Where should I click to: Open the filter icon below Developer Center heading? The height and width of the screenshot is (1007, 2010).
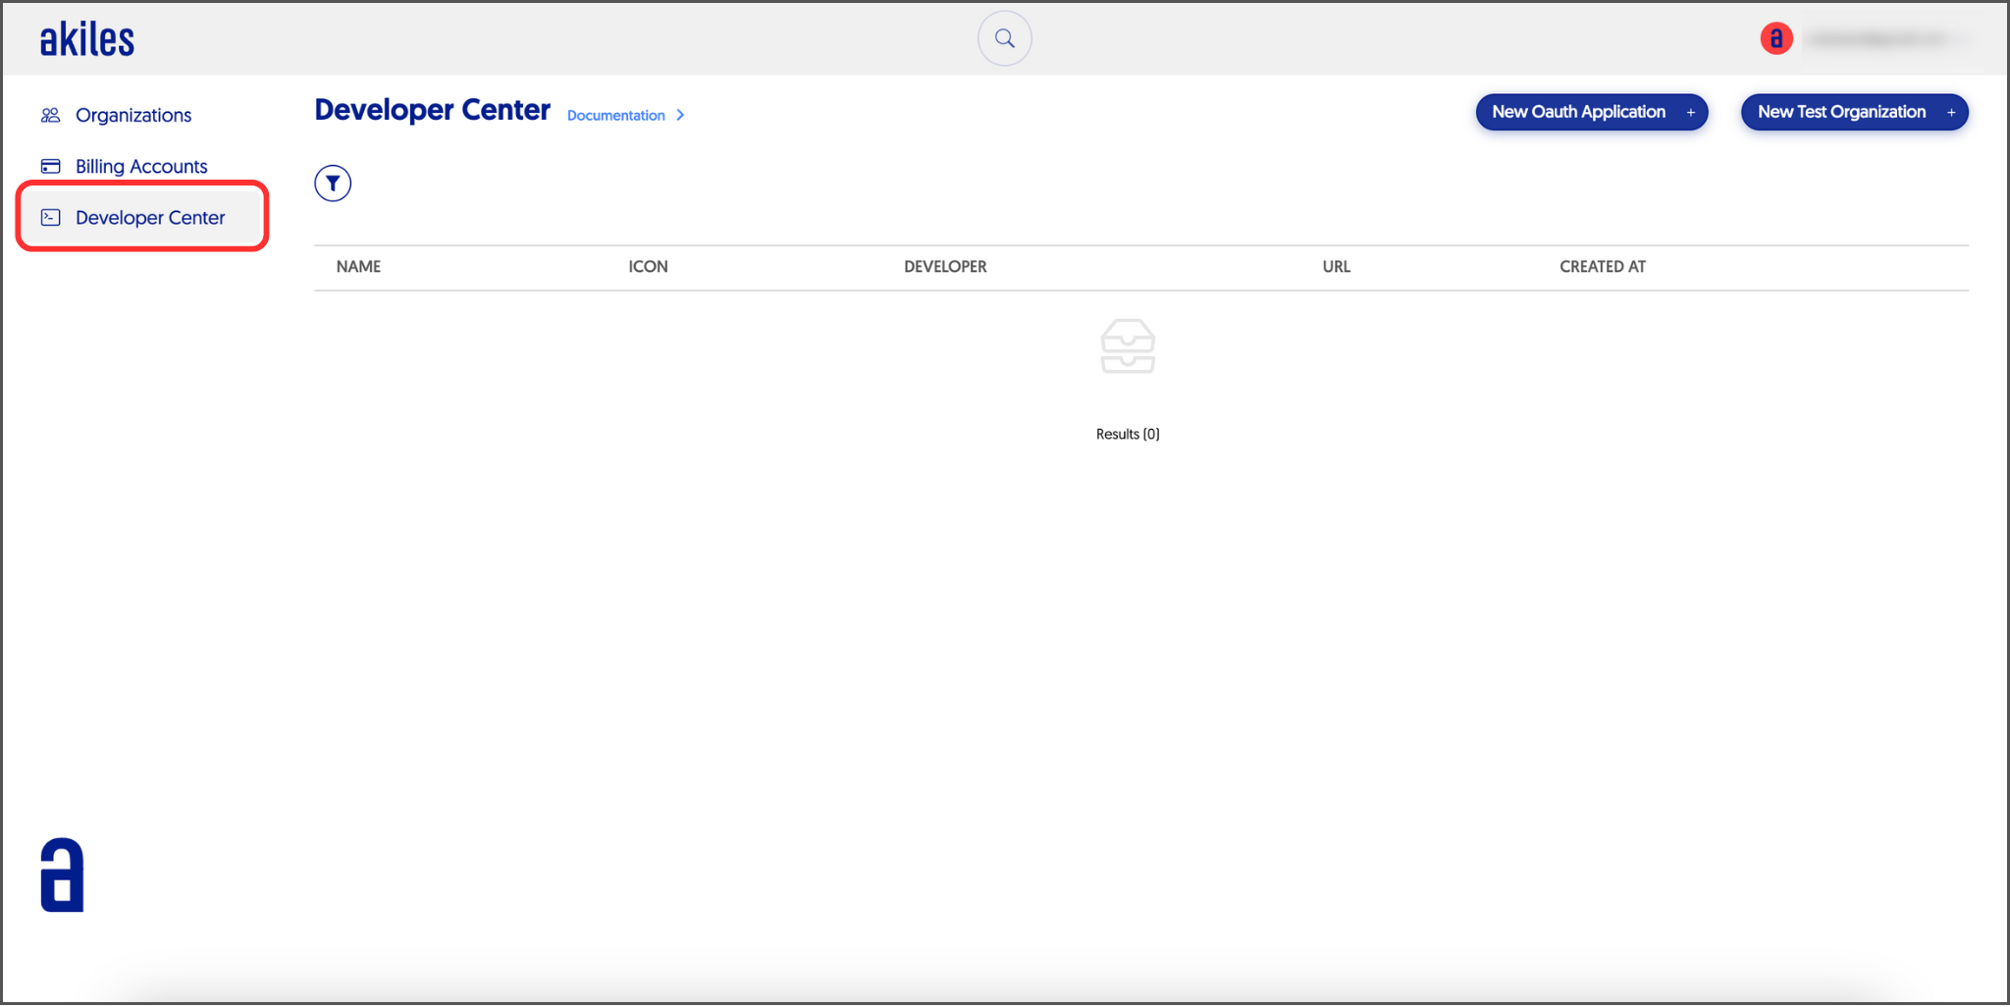[x=333, y=183]
